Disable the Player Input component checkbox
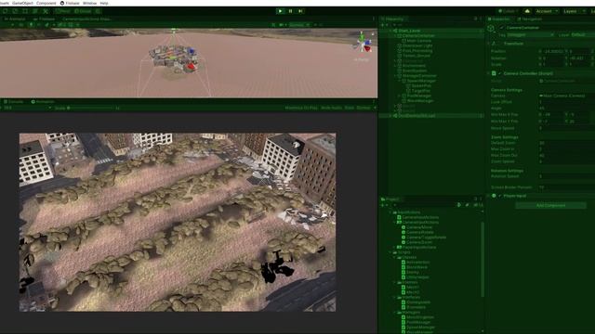The height and width of the screenshot is (334, 595). [499, 196]
